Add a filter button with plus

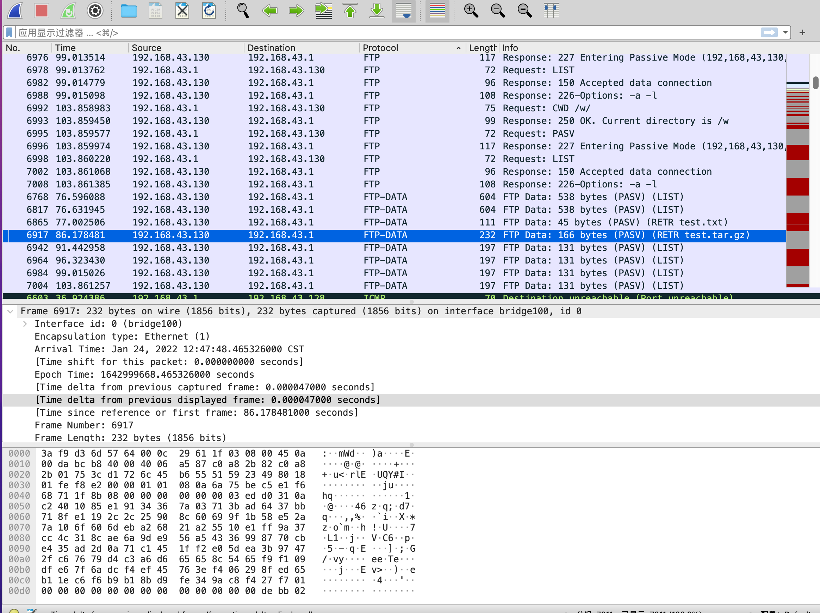[802, 33]
